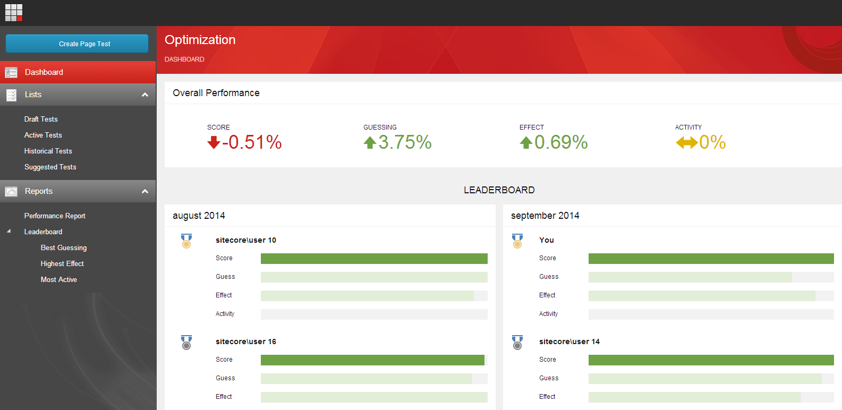Screen dimensions: 842x410
Task: Collapse the Leaderboard tree node arrow
Action: click(x=8, y=232)
